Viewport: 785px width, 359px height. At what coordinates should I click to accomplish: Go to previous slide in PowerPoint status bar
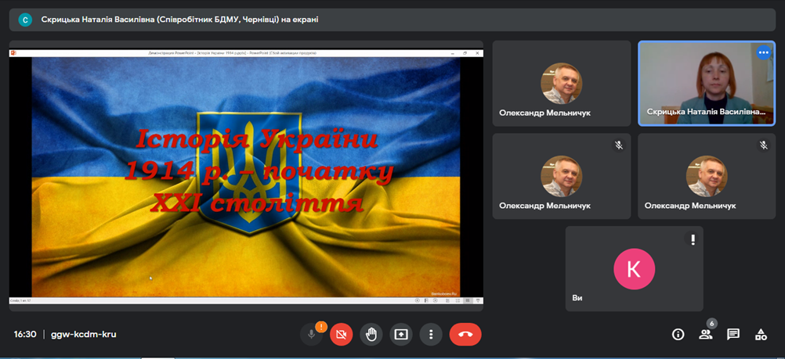click(x=417, y=300)
